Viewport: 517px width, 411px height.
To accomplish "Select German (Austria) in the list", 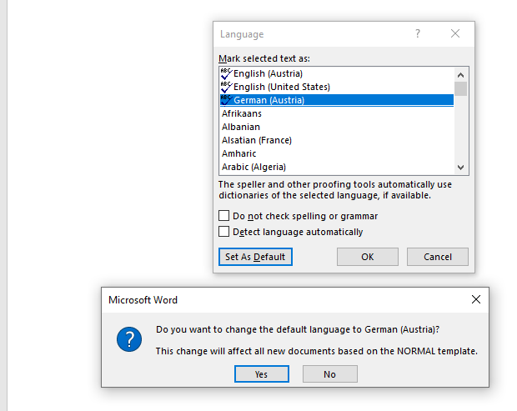I will 337,100.
